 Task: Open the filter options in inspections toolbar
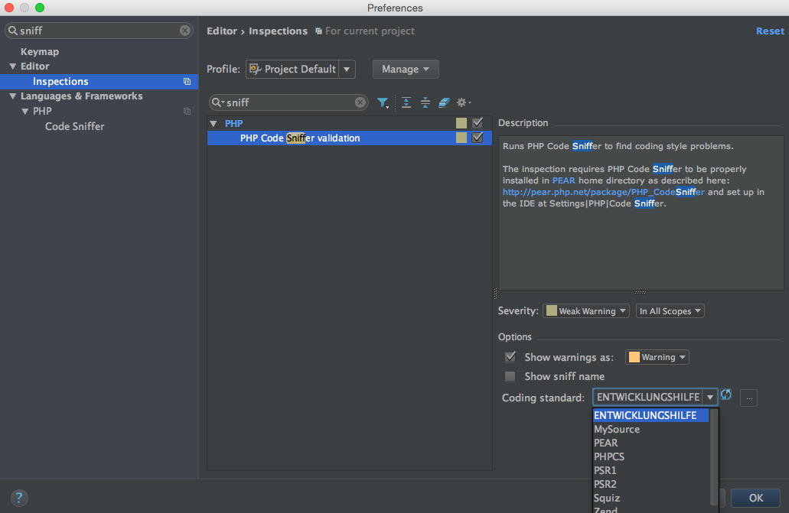click(x=383, y=102)
